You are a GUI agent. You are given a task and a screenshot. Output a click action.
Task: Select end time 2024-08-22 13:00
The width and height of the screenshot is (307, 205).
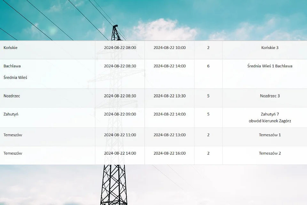(169, 135)
